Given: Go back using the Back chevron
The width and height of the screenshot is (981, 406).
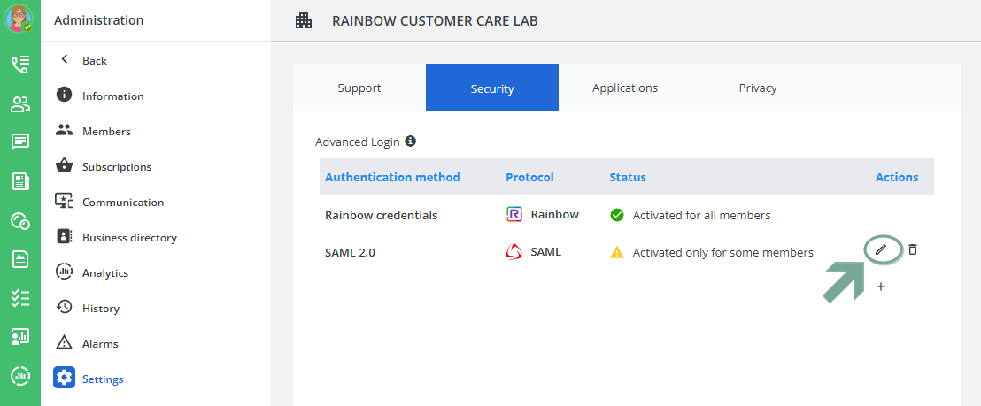Looking at the screenshot, I should pos(65,60).
